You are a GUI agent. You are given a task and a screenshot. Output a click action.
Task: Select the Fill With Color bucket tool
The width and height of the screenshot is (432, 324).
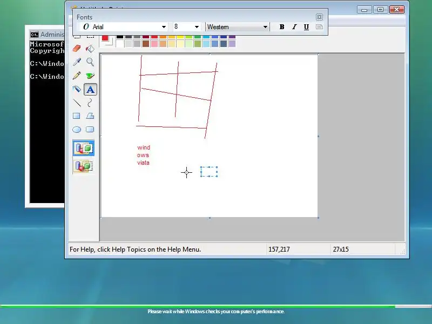(x=90, y=49)
